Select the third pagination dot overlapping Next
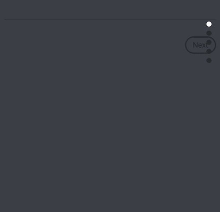 (x=209, y=42)
